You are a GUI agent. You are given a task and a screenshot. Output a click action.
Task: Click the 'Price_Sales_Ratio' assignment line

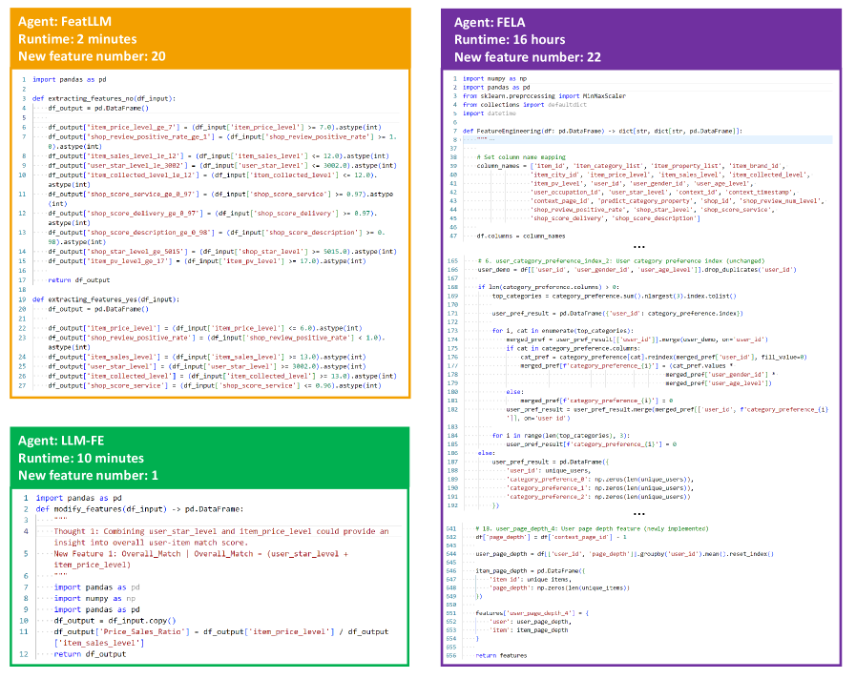point(221,637)
